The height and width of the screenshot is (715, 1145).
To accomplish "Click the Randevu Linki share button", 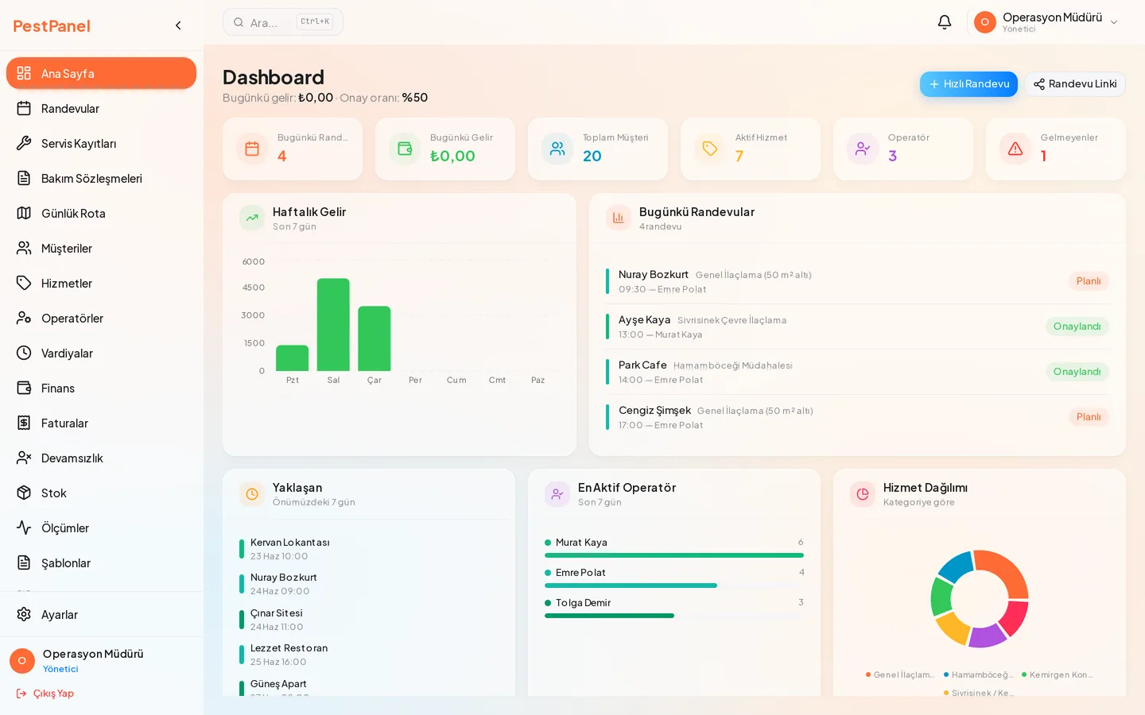I will 1075,84.
